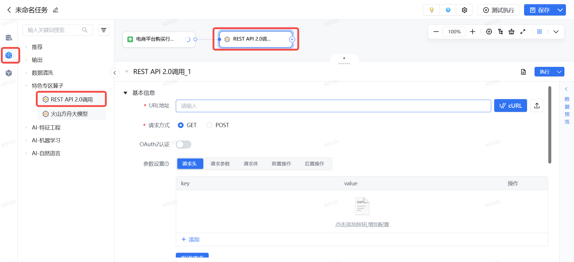Open the dropdown arrow next to 保存
Screen dimensions: 574x262
tap(560, 10)
